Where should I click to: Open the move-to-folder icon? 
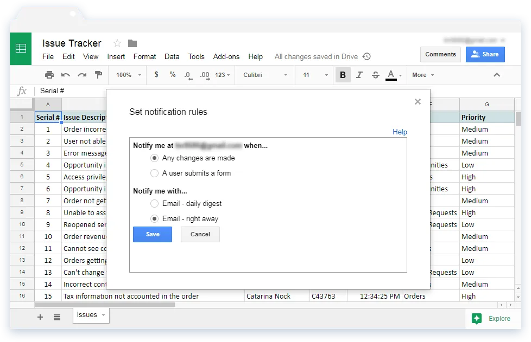pyautogui.click(x=132, y=43)
